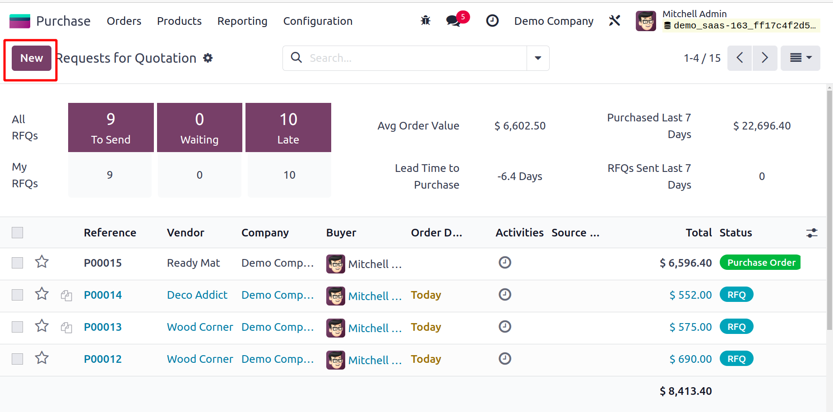Select the checkbox for row P00013

[x=18, y=327]
